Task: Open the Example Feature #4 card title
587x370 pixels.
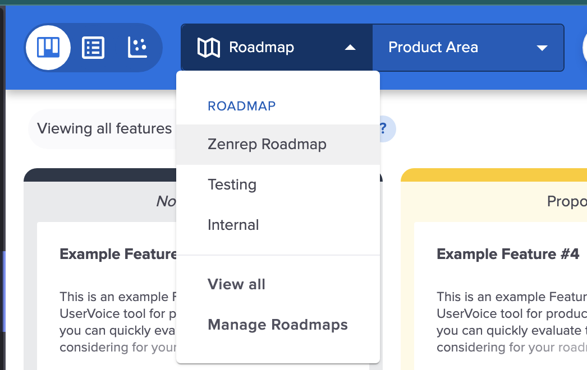Action: tap(508, 254)
